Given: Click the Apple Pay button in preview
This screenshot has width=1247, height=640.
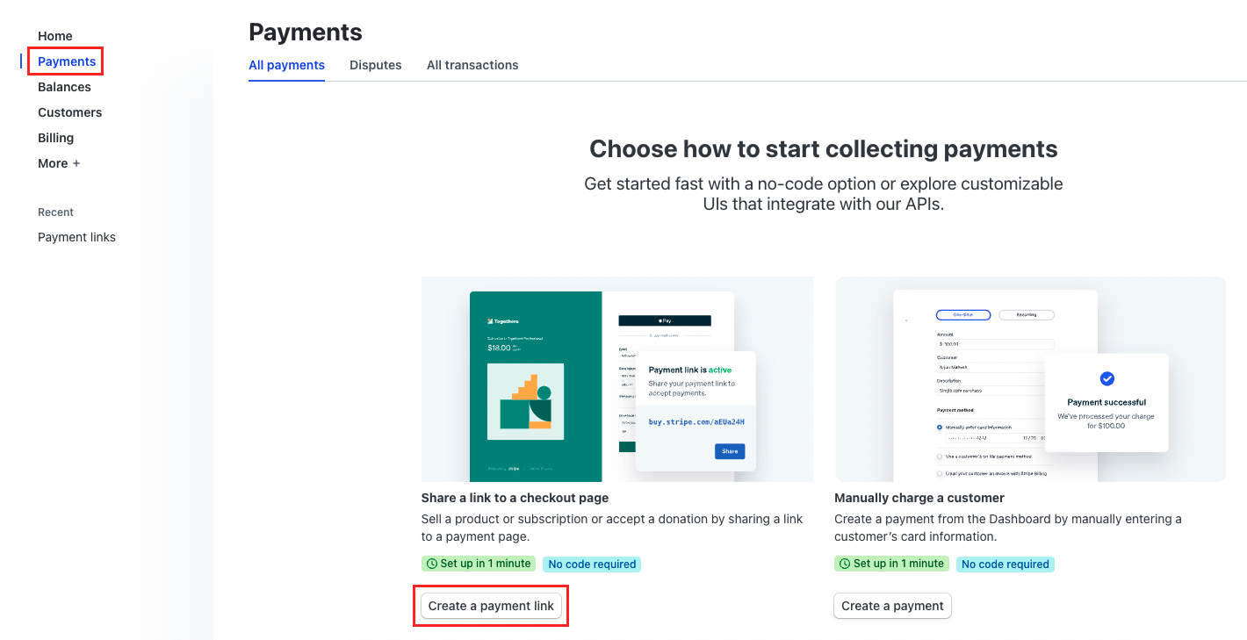Looking at the screenshot, I should pos(664,321).
